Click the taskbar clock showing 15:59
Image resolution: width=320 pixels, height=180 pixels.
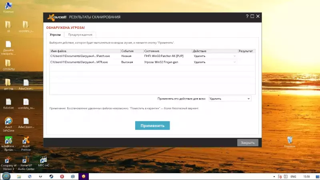[x=306, y=176]
